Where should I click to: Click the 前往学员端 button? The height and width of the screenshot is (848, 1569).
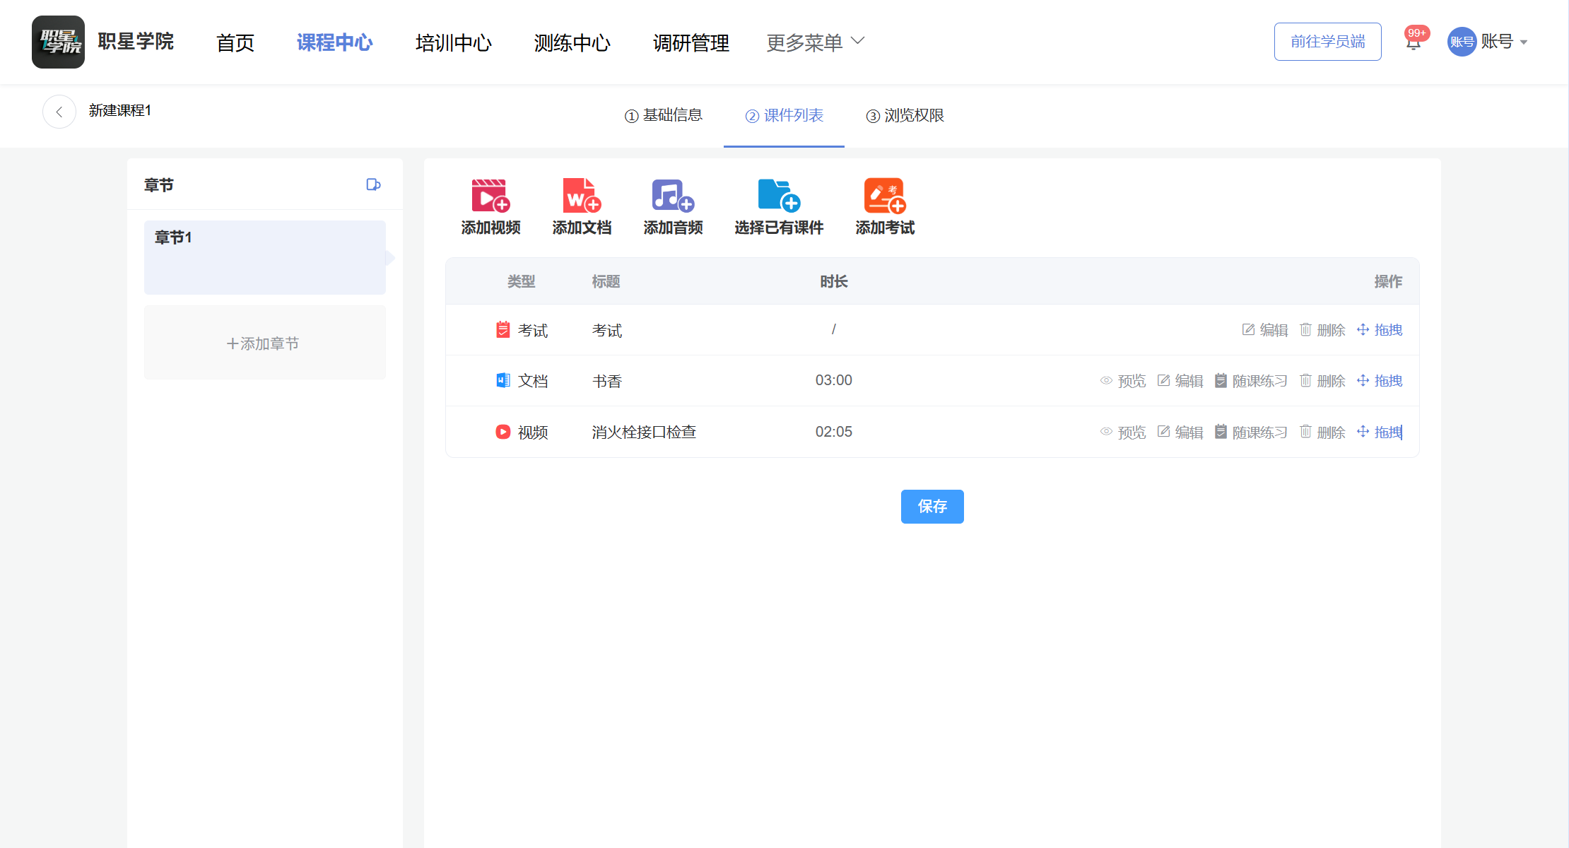[x=1327, y=42]
